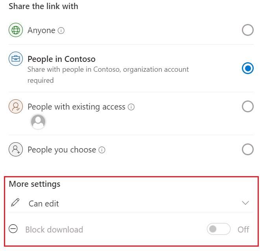Show info for People you choose
Screen dimensions: 260x251
click(x=102, y=150)
